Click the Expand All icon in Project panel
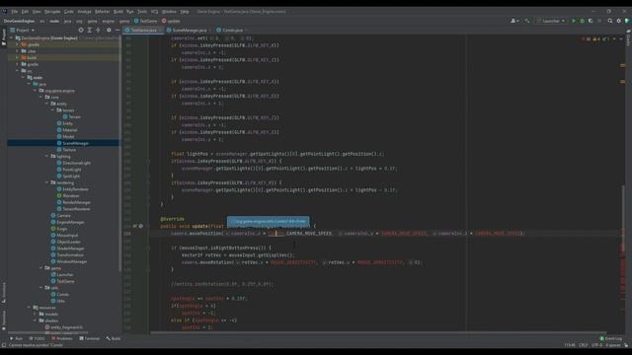Image resolution: width=632 pixels, height=355 pixels. point(90,31)
